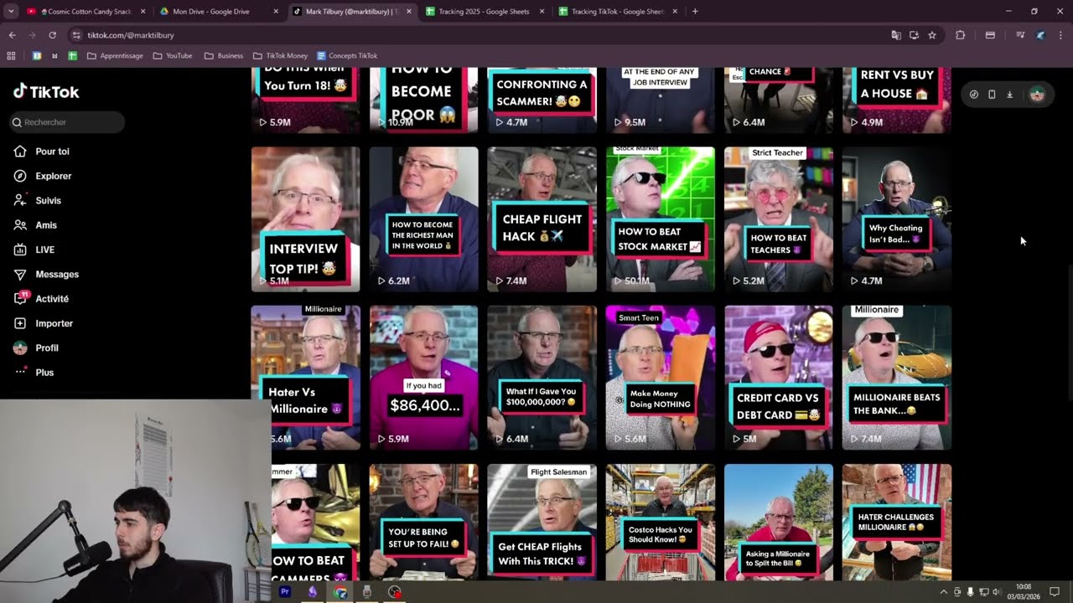This screenshot has width=1073, height=603.
Task: Open the floating toolbar download icon
Action: 1009,95
